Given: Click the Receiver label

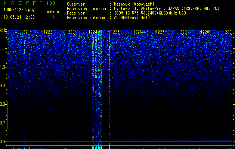Looking at the screenshot, I should coord(76,13).
